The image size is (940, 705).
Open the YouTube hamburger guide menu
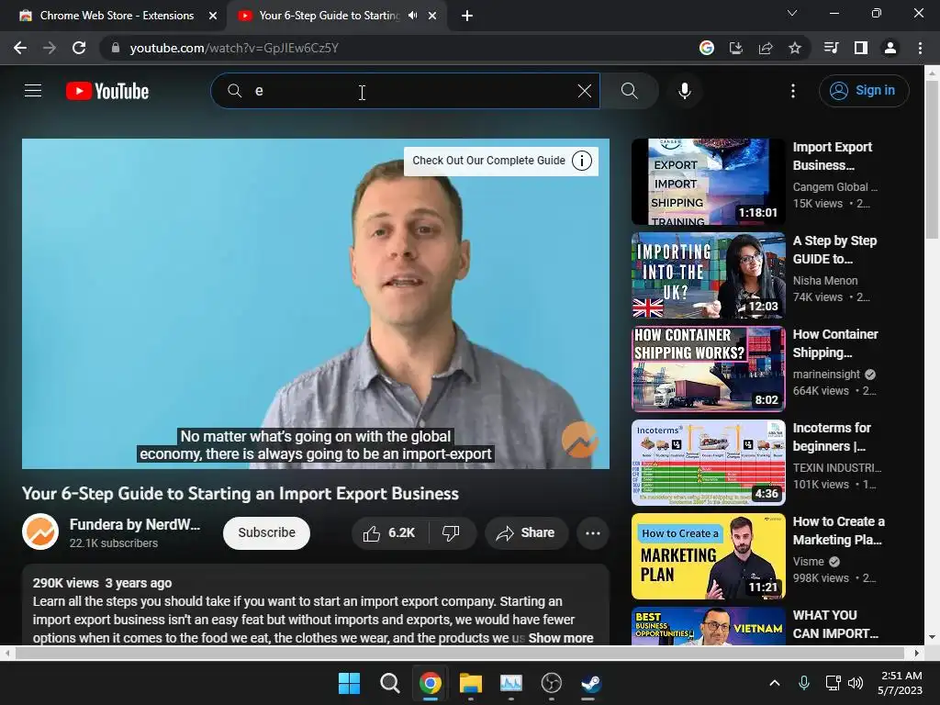(33, 91)
